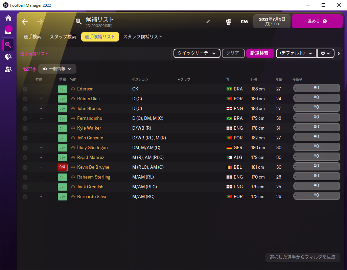The image size is (347, 270).
Task: Open the FM menu icon
Action: 244,22
